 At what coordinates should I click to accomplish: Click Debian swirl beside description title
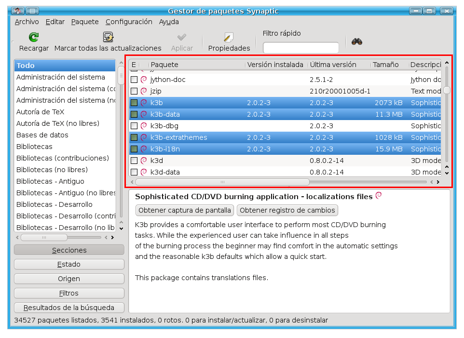pyautogui.click(x=379, y=195)
